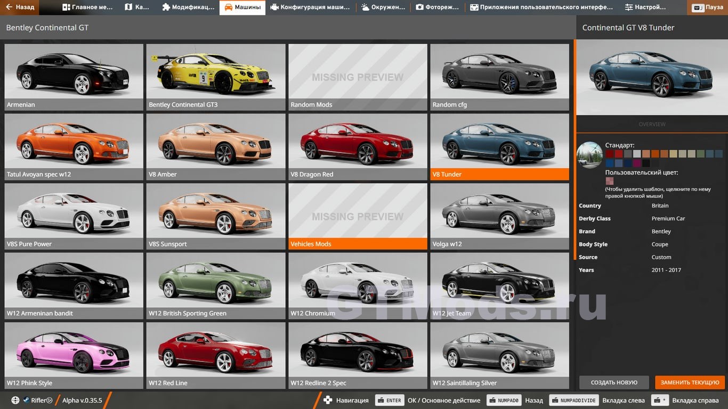Viewport: 728px width, 409px height.
Task: Open the Главное меню tab
Action: [87, 7]
